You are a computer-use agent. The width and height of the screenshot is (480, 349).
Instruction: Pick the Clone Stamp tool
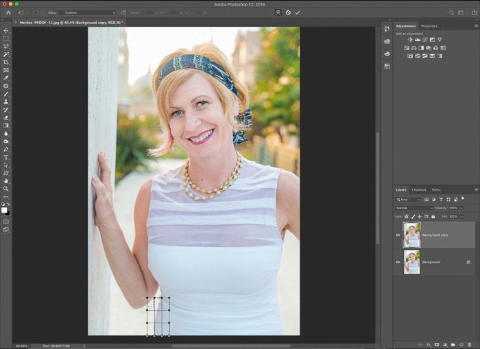tap(5, 102)
